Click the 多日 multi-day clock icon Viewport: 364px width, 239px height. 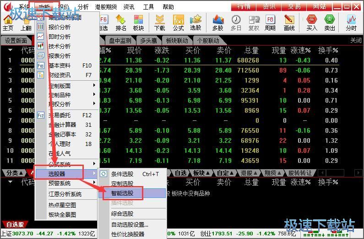pyautogui.click(x=236, y=23)
